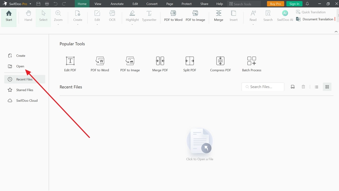Select the Hand tool

pyautogui.click(x=28, y=16)
